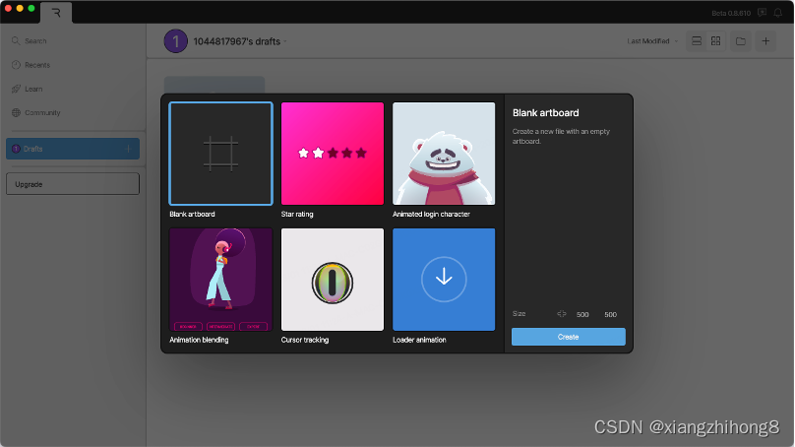Add new item via Drafts plus icon

pyautogui.click(x=128, y=149)
